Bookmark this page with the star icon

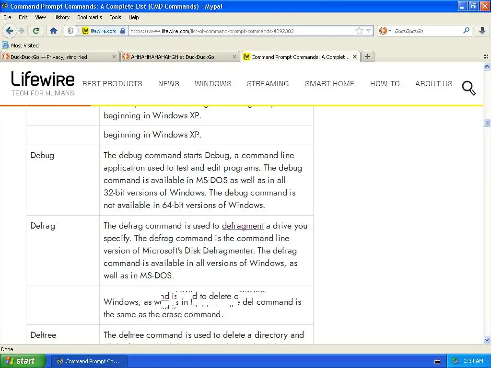[x=359, y=31]
